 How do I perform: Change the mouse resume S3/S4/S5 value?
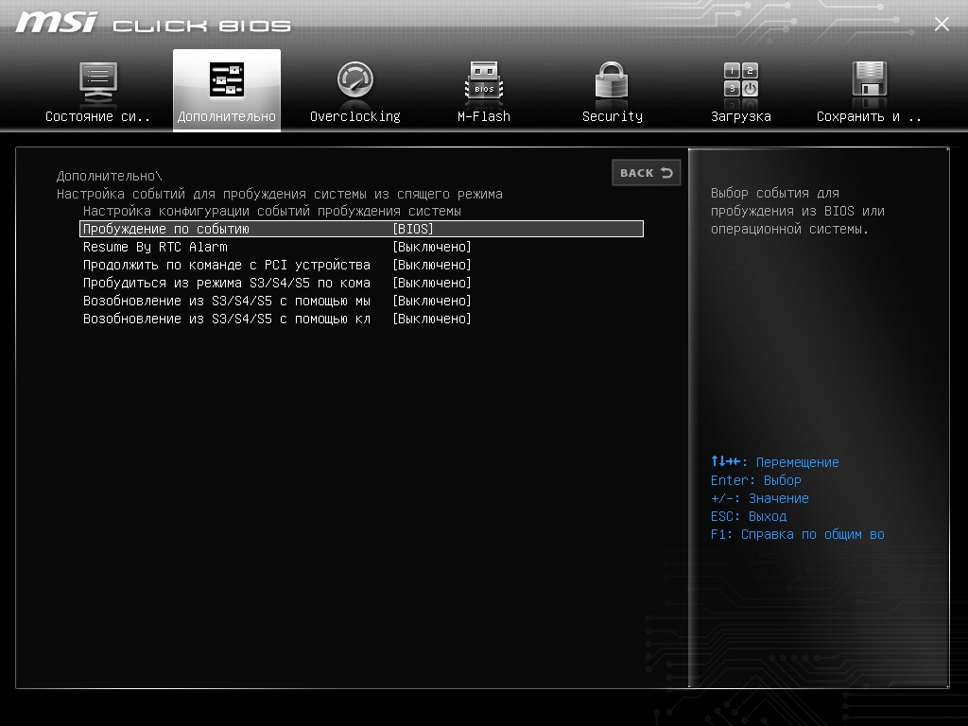(432, 301)
